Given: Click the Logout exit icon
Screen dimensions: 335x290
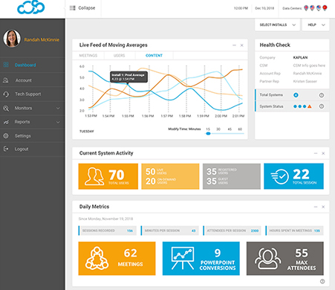Looking at the screenshot, I should (6, 149).
